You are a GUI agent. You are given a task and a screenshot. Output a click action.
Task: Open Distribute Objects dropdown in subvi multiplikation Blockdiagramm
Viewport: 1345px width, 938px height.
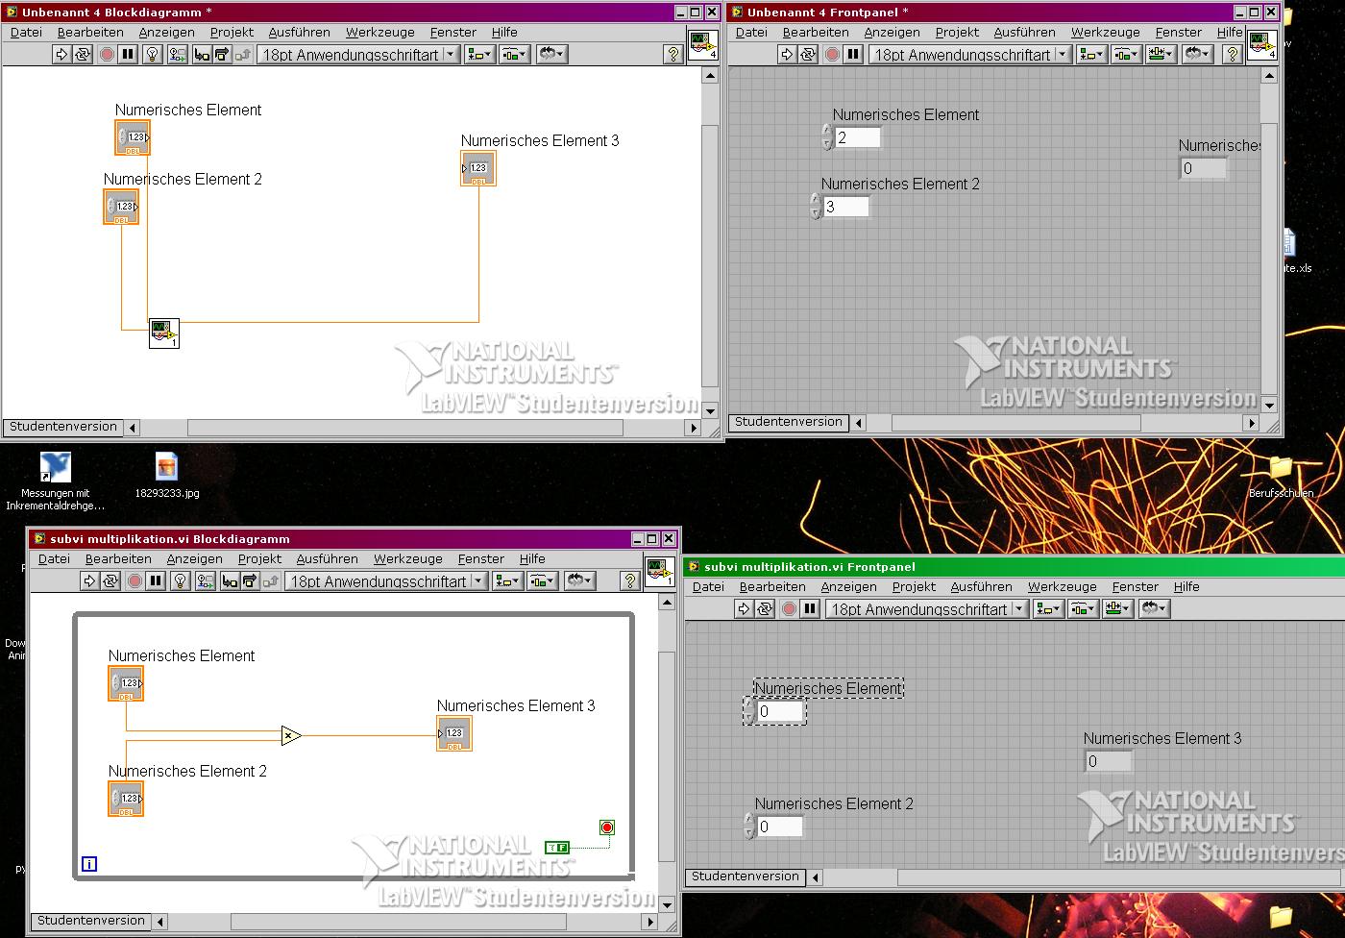click(x=542, y=581)
